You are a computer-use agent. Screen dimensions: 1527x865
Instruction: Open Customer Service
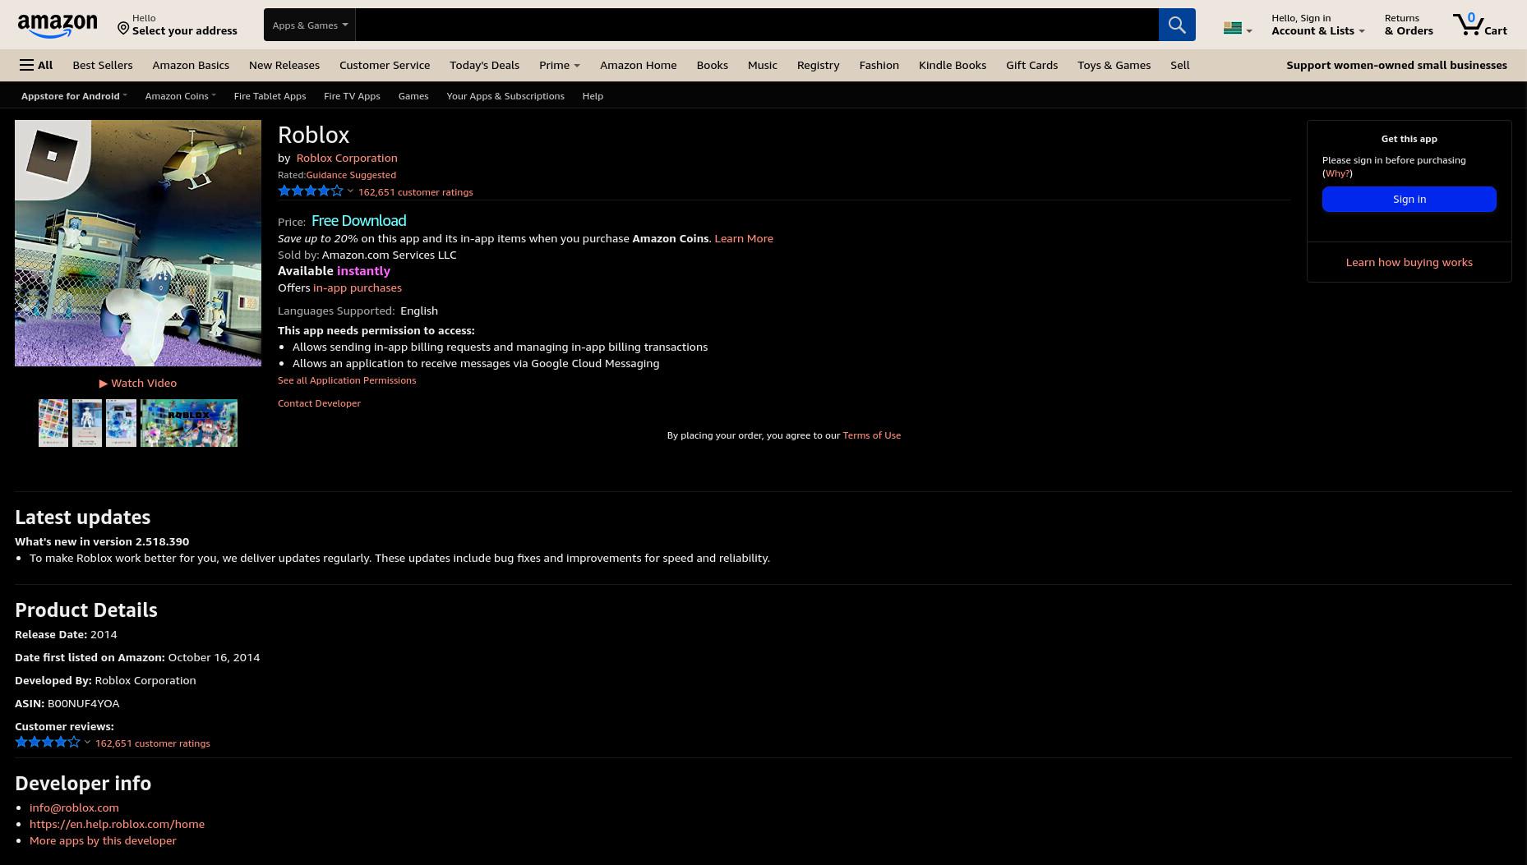coord(385,65)
